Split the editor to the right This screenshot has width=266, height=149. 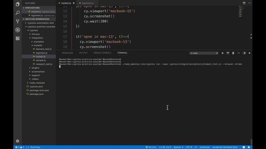coord(244,3)
